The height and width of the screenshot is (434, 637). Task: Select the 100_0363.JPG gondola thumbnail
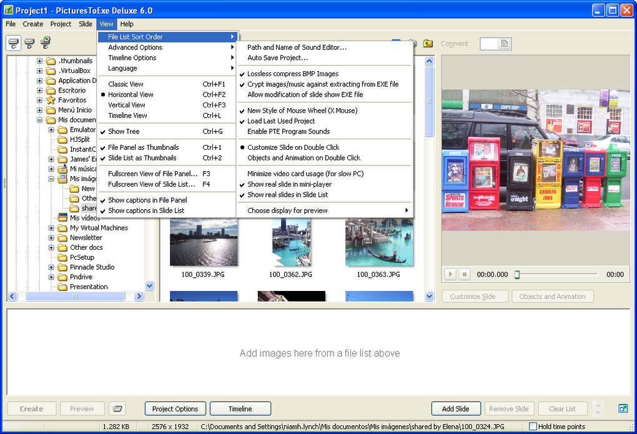click(379, 242)
